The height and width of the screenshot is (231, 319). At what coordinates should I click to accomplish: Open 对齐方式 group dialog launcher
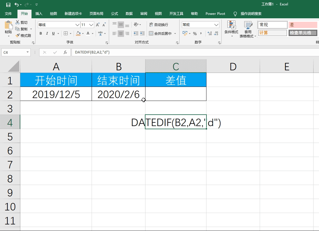[x=177, y=43]
